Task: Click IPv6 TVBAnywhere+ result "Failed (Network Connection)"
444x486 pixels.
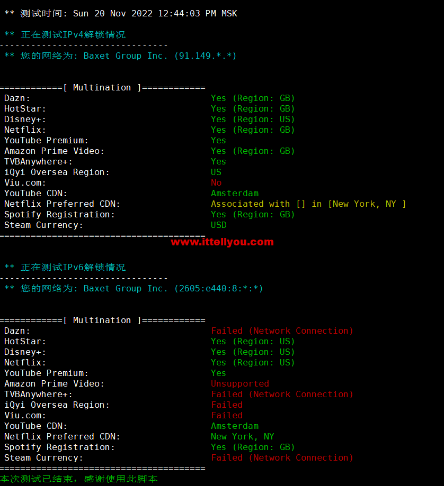Action: [x=282, y=395]
